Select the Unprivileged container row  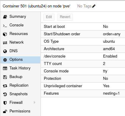point(83,86)
